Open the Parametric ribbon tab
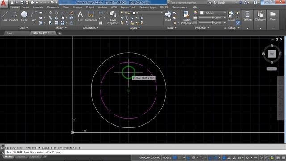 click(53, 7)
